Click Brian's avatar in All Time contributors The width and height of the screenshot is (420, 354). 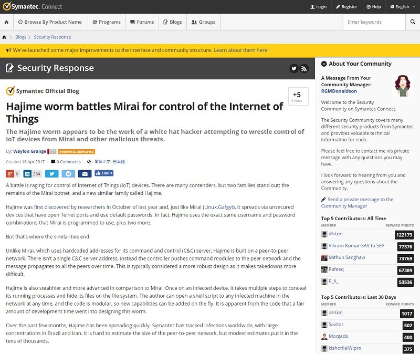324,234
